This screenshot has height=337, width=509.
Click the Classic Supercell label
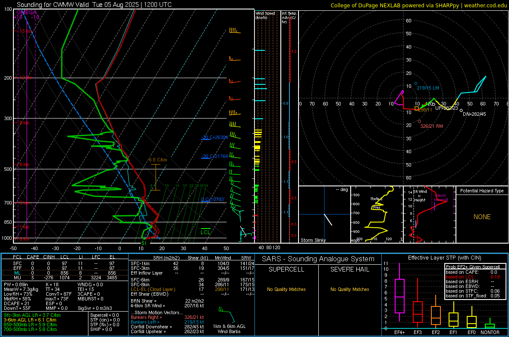(441, 198)
